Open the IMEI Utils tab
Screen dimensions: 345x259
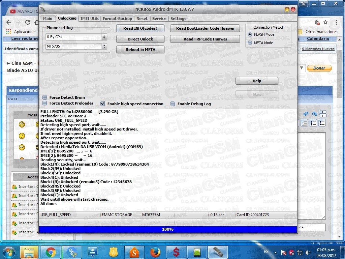[x=90, y=19]
